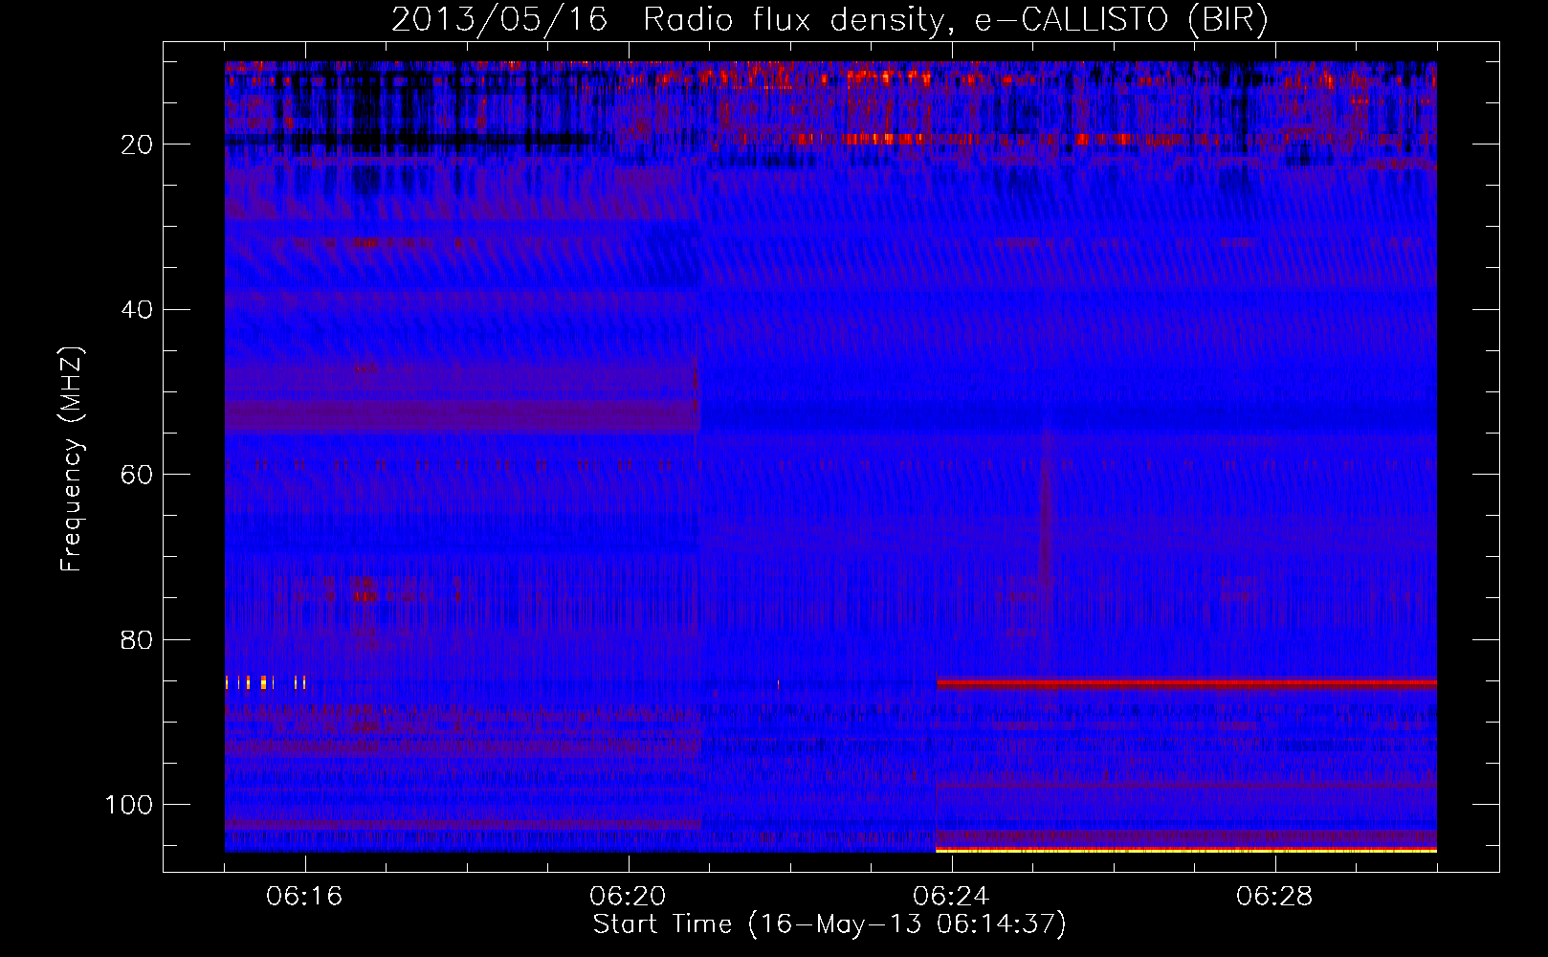The width and height of the screenshot is (1548, 957).
Task: Click the 80 frequency tick label
Action: click(x=138, y=639)
